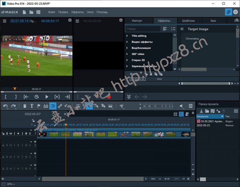Close the 2022-05-23 project tab

pyautogui.click(x=65, y=114)
